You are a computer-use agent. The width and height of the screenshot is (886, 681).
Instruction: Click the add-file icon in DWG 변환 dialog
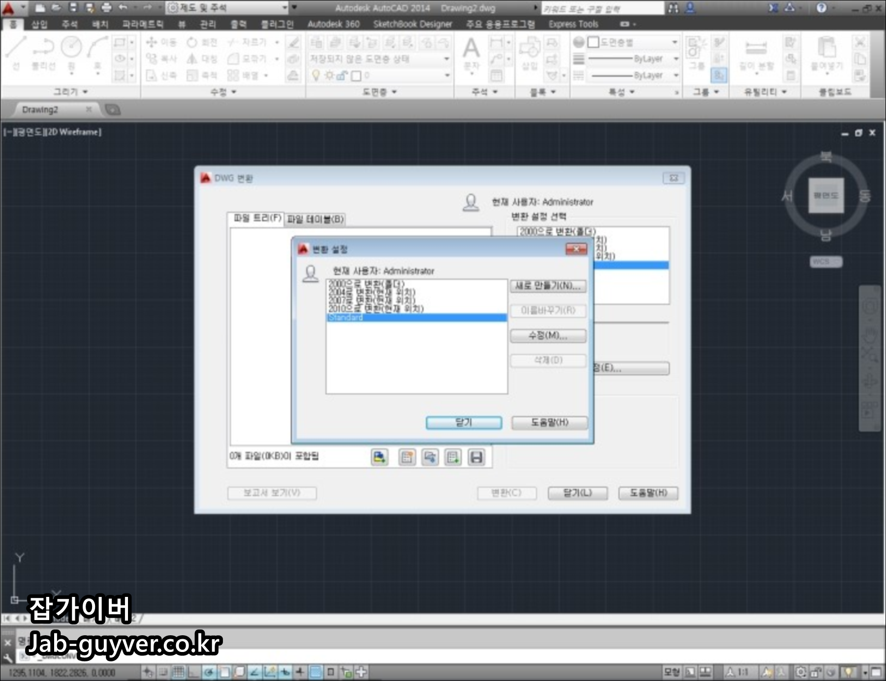click(379, 457)
